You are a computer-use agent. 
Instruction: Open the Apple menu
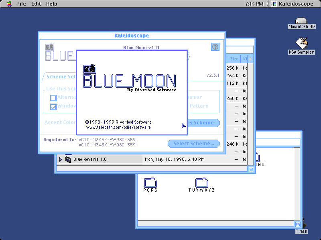click(x=9, y=4)
